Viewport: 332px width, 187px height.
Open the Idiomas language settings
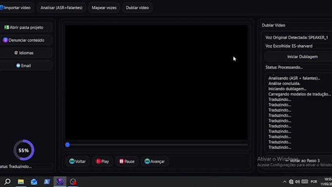(x=26, y=53)
